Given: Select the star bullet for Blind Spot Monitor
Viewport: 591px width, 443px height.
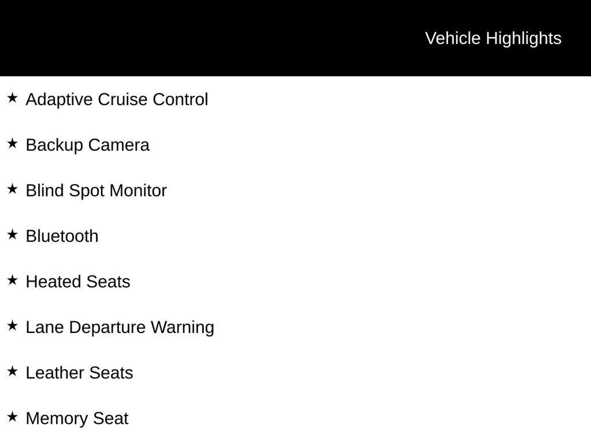Looking at the screenshot, I should click(x=12, y=189).
